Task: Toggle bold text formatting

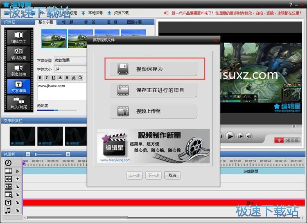Action: [40, 78]
